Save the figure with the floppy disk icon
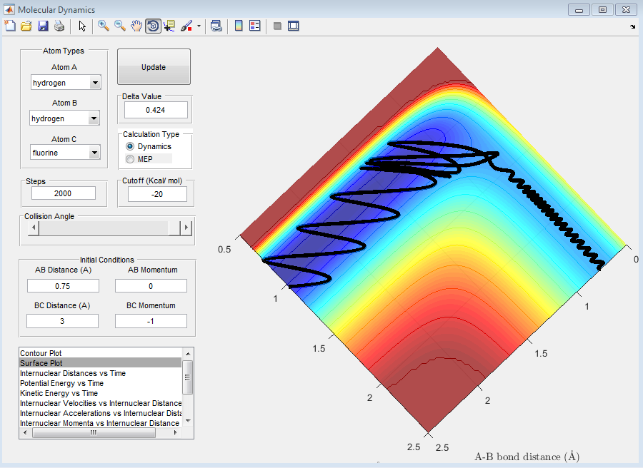The width and height of the screenshot is (643, 468). (43, 26)
